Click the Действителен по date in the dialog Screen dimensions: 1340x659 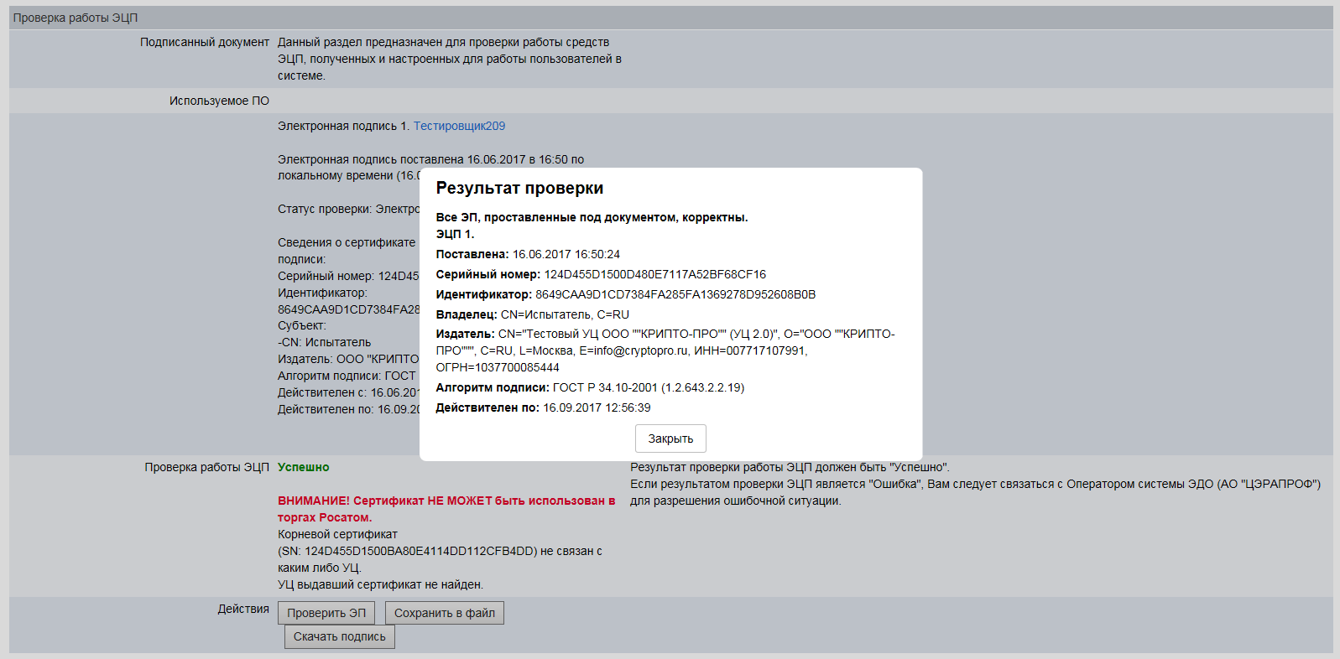(596, 407)
